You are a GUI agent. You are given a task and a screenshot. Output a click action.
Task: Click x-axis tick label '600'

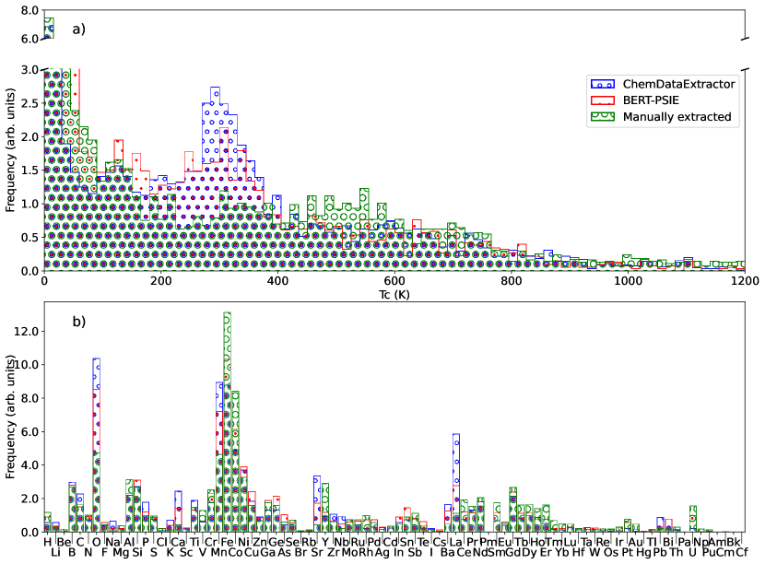tap(394, 281)
